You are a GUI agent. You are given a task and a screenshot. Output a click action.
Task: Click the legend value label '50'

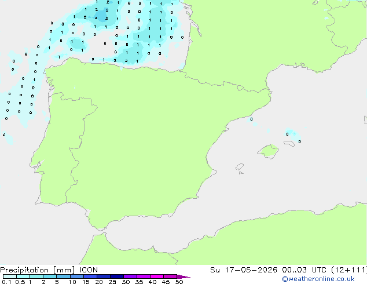pos(179,282)
